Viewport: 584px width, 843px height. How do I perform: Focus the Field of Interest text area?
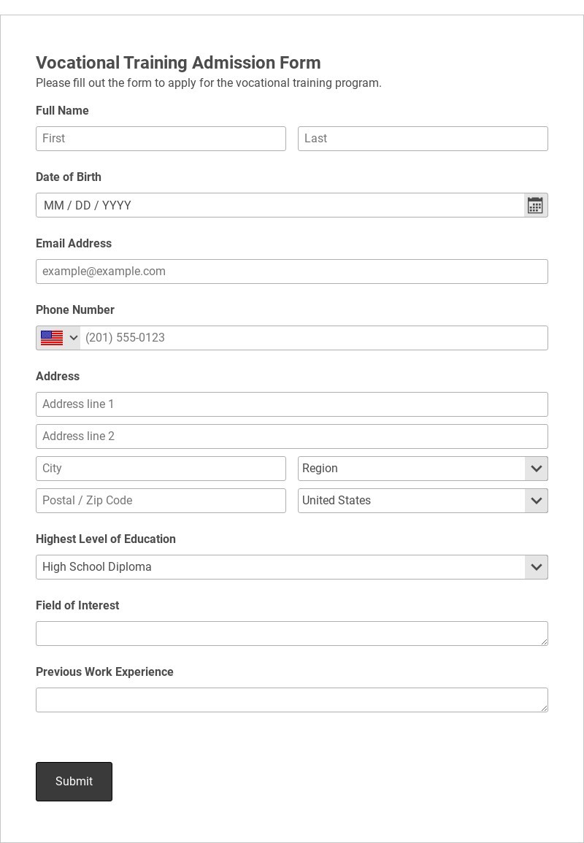[x=292, y=634]
